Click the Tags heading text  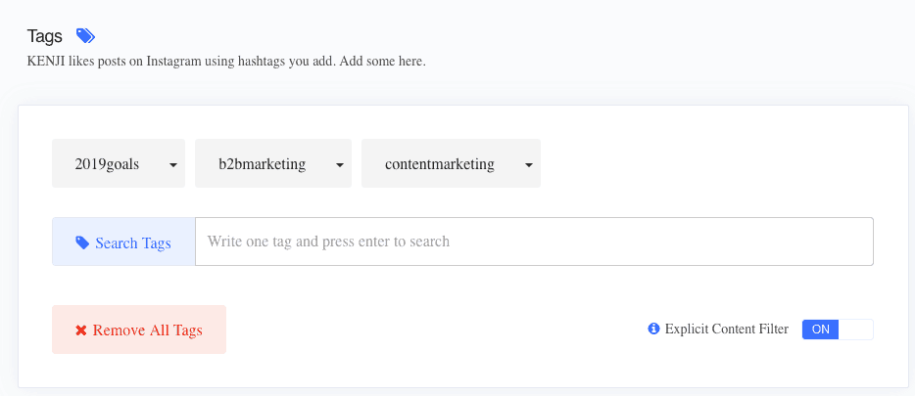44,36
